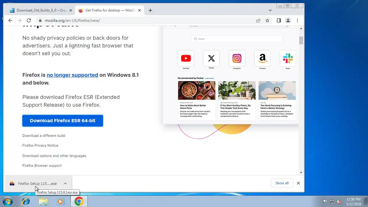Click Learn more beside Recommended by Pocket
Viewport: 368px width, 207px height.
point(209,78)
